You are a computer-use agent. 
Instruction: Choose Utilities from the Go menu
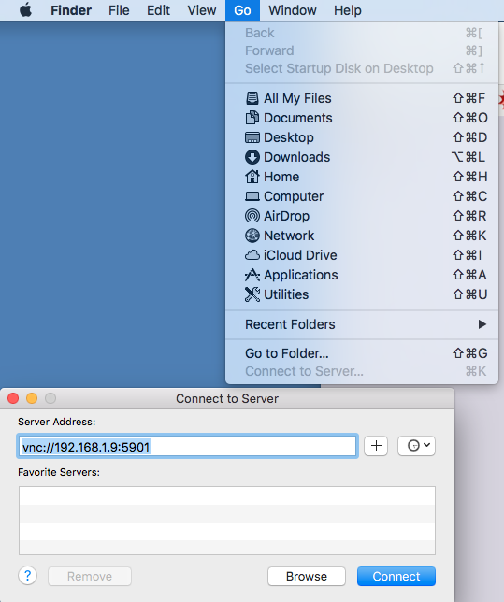tap(362, 294)
